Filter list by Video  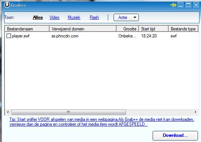pos(54,17)
